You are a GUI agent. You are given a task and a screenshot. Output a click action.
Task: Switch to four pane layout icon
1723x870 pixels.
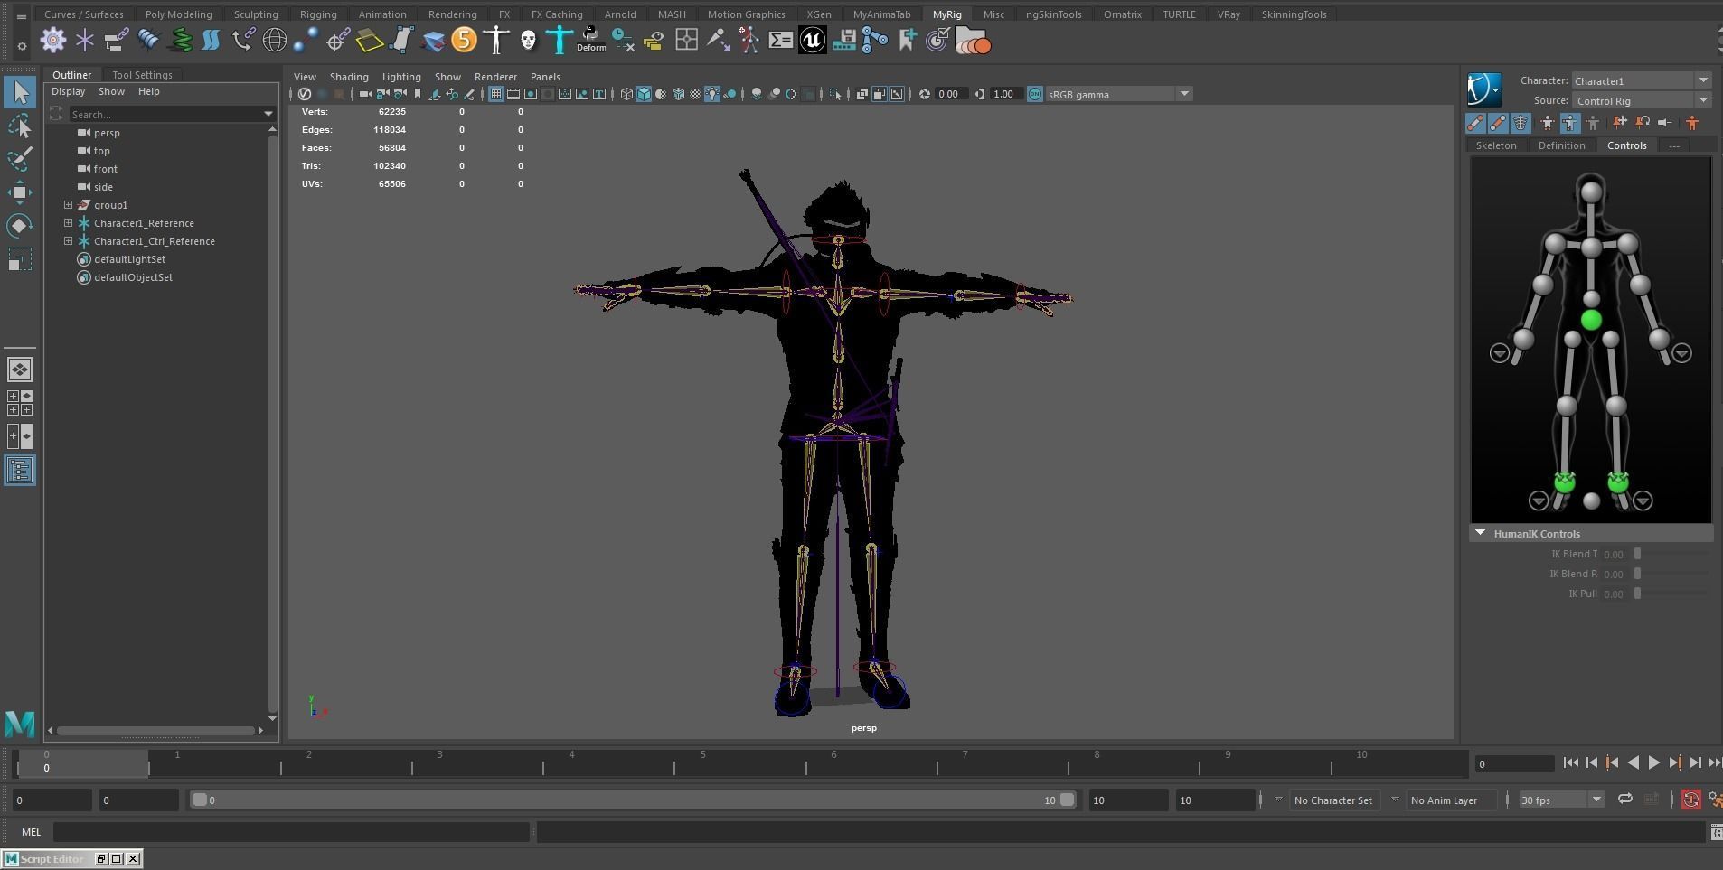20,403
